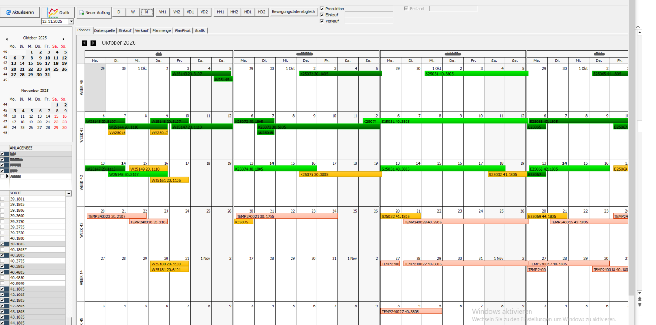Screen dimensions: 656x325
Task: Select order bar E25068 42.1805
Action: [569, 169]
